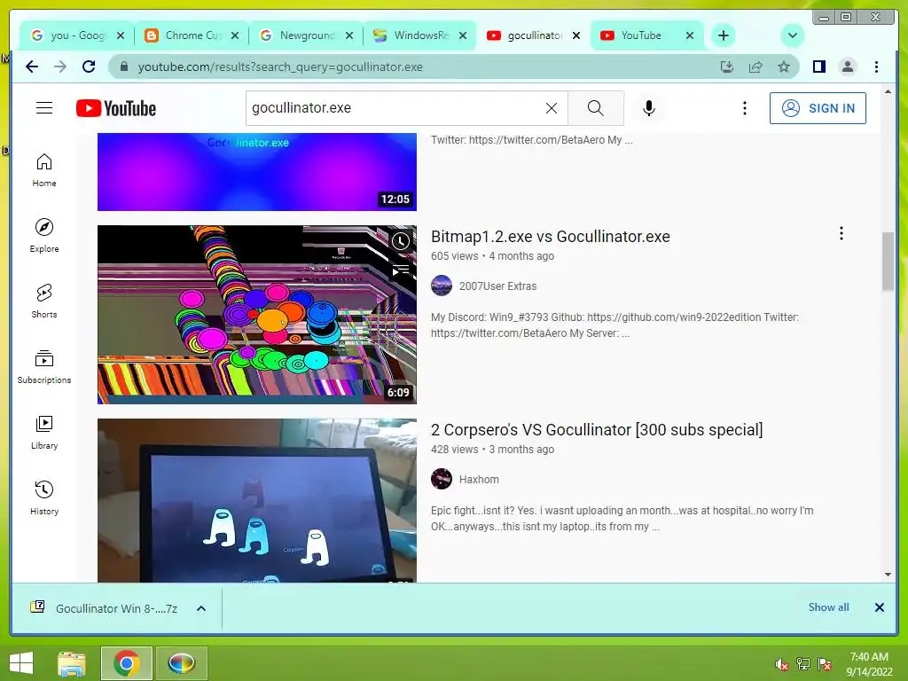Image resolution: width=908 pixels, height=681 pixels.
Task: Open 'Bitmap1.2.exe vs Gocullinator.exe' video title
Action: pos(550,236)
